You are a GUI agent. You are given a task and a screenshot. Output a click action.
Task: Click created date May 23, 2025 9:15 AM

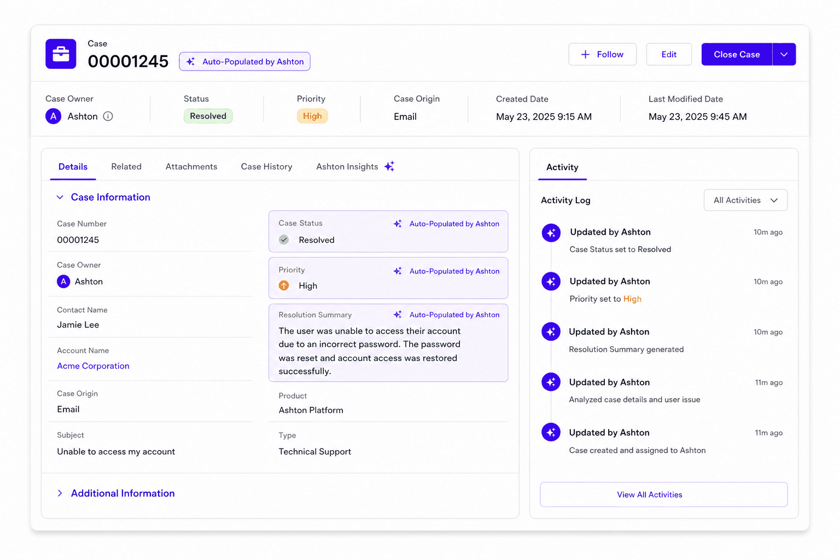[544, 116]
